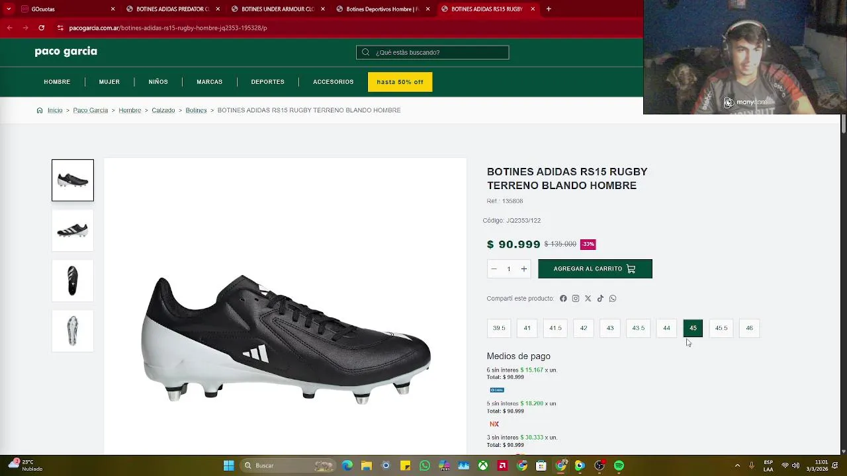Open the MARCAS menu
Viewport: 847px width, 476px height.
tap(209, 82)
